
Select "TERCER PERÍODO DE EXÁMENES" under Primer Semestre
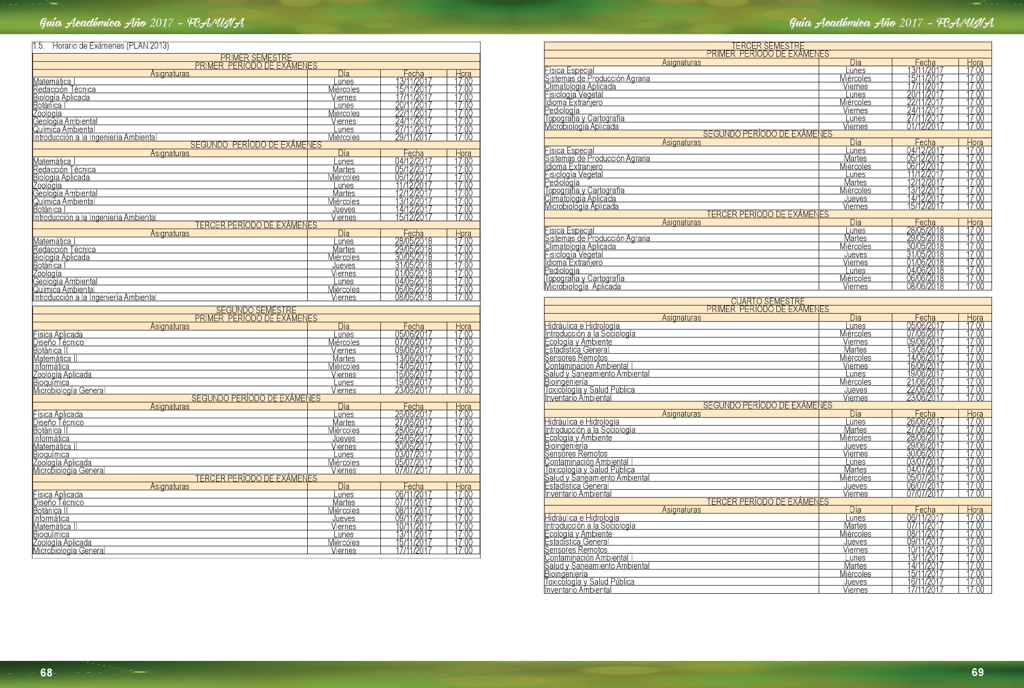click(x=256, y=225)
